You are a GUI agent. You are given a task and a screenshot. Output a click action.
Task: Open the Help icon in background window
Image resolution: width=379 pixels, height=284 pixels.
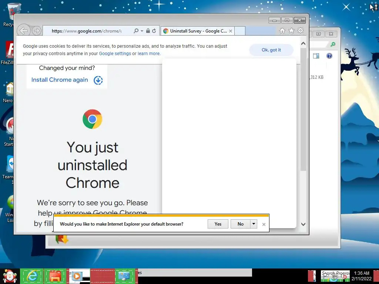point(329,56)
